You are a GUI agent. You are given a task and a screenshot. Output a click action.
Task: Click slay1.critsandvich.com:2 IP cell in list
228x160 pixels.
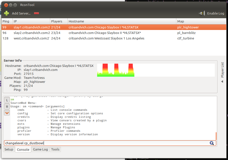pyautogui.click(x=32, y=27)
